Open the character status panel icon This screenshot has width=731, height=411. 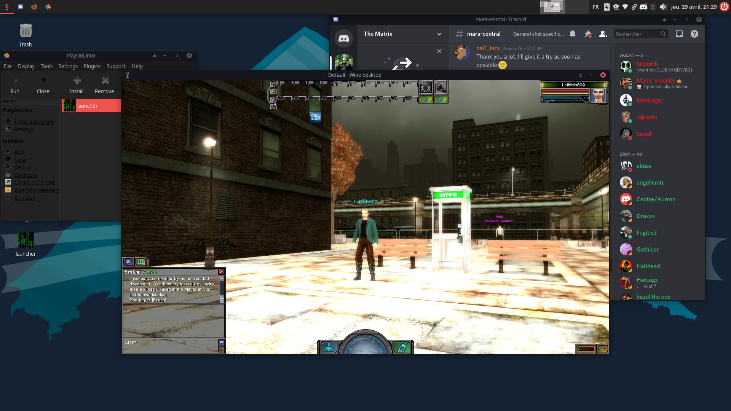329,347
